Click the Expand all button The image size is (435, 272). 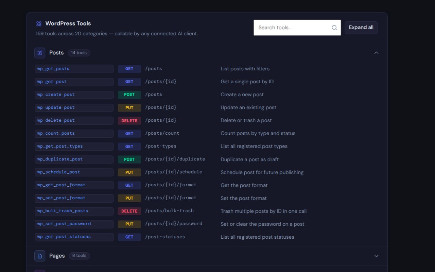coord(361,28)
